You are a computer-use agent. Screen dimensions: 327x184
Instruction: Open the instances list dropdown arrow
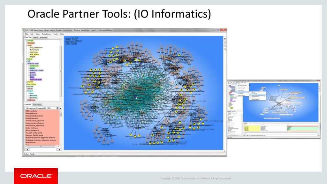pos(60,108)
